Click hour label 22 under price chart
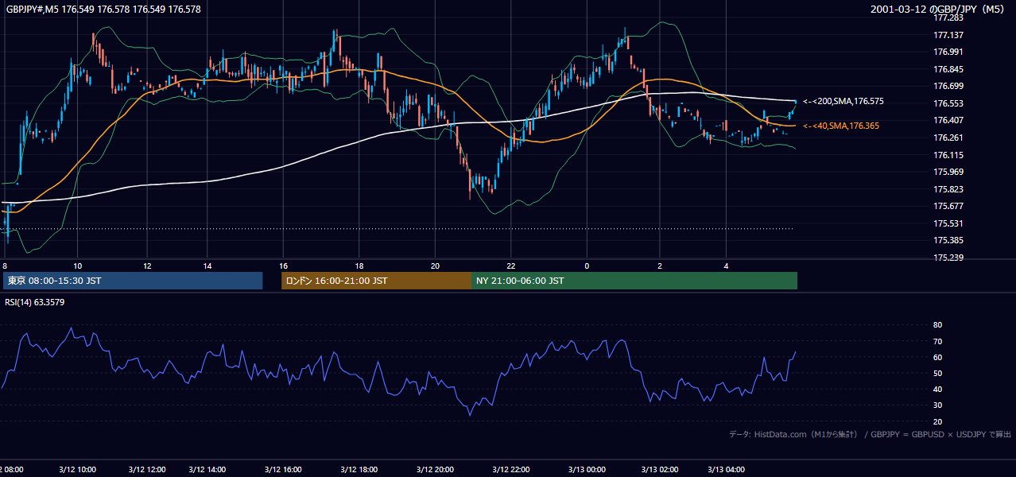The width and height of the screenshot is (1016, 477). 511,266
